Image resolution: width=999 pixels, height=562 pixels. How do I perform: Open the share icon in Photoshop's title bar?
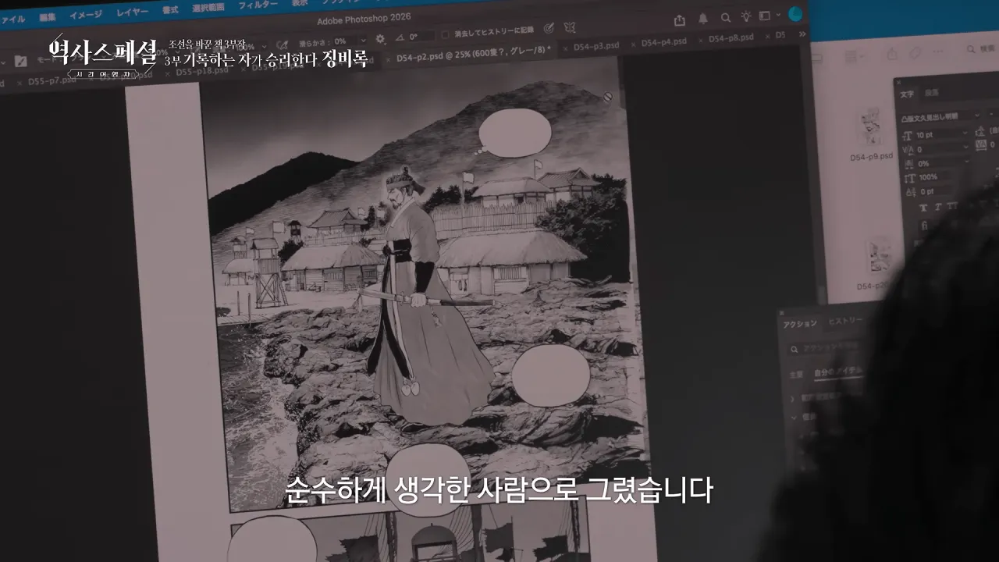[x=679, y=20]
